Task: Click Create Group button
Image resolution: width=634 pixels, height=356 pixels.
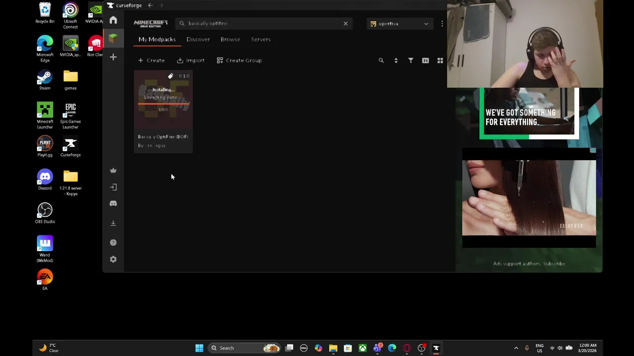Action: (239, 60)
